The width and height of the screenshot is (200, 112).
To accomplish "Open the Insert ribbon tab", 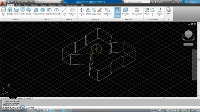I will coord(26,5).
